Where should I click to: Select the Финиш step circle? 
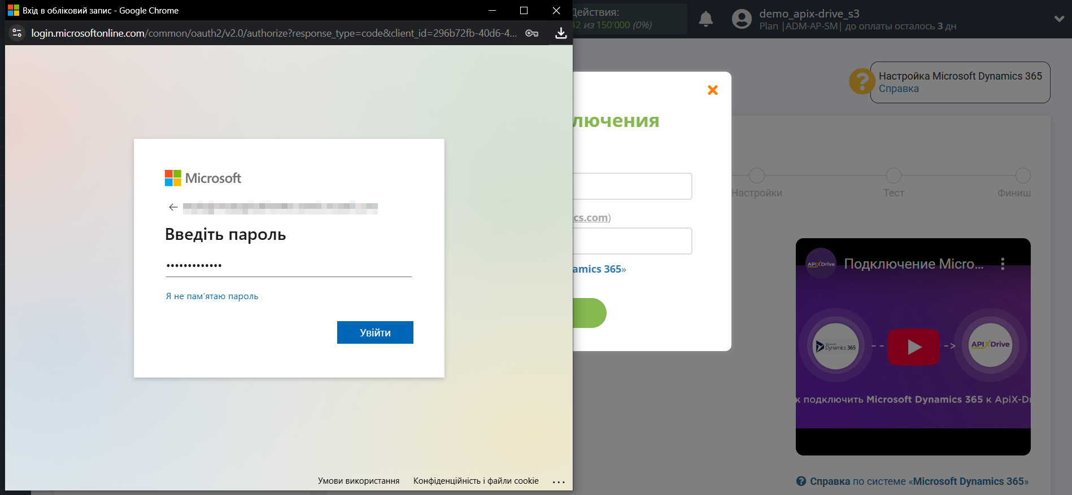[1023, 176]
